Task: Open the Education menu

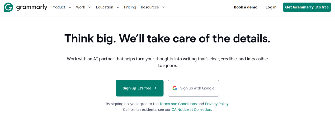Action: coord(107,7)
